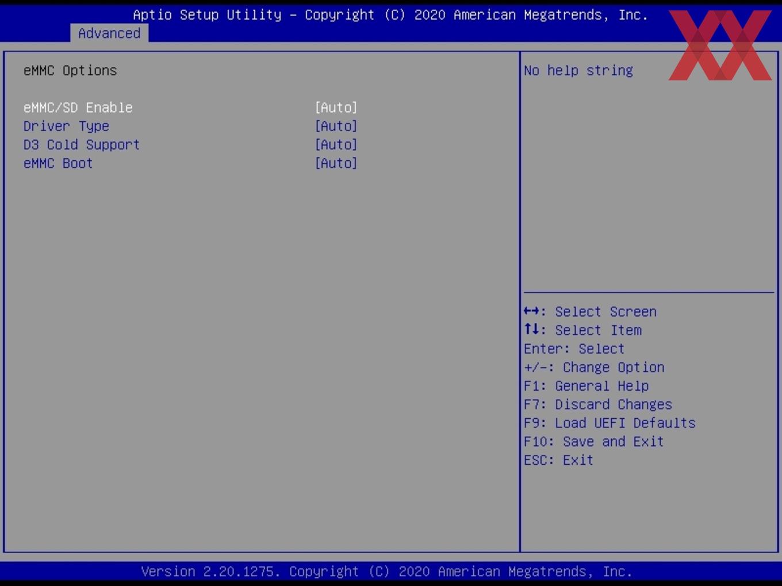Viewport: 782px width, 586px height.
Task: Click the 'F1: General Help' hint
Action: tap(586, 386)
